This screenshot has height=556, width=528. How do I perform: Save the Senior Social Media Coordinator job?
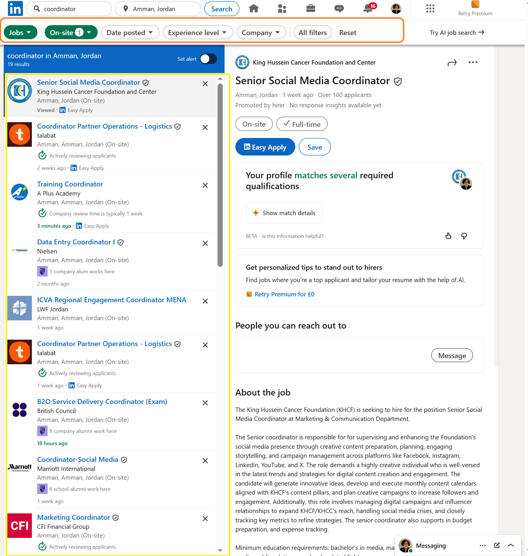click(315, 147)
